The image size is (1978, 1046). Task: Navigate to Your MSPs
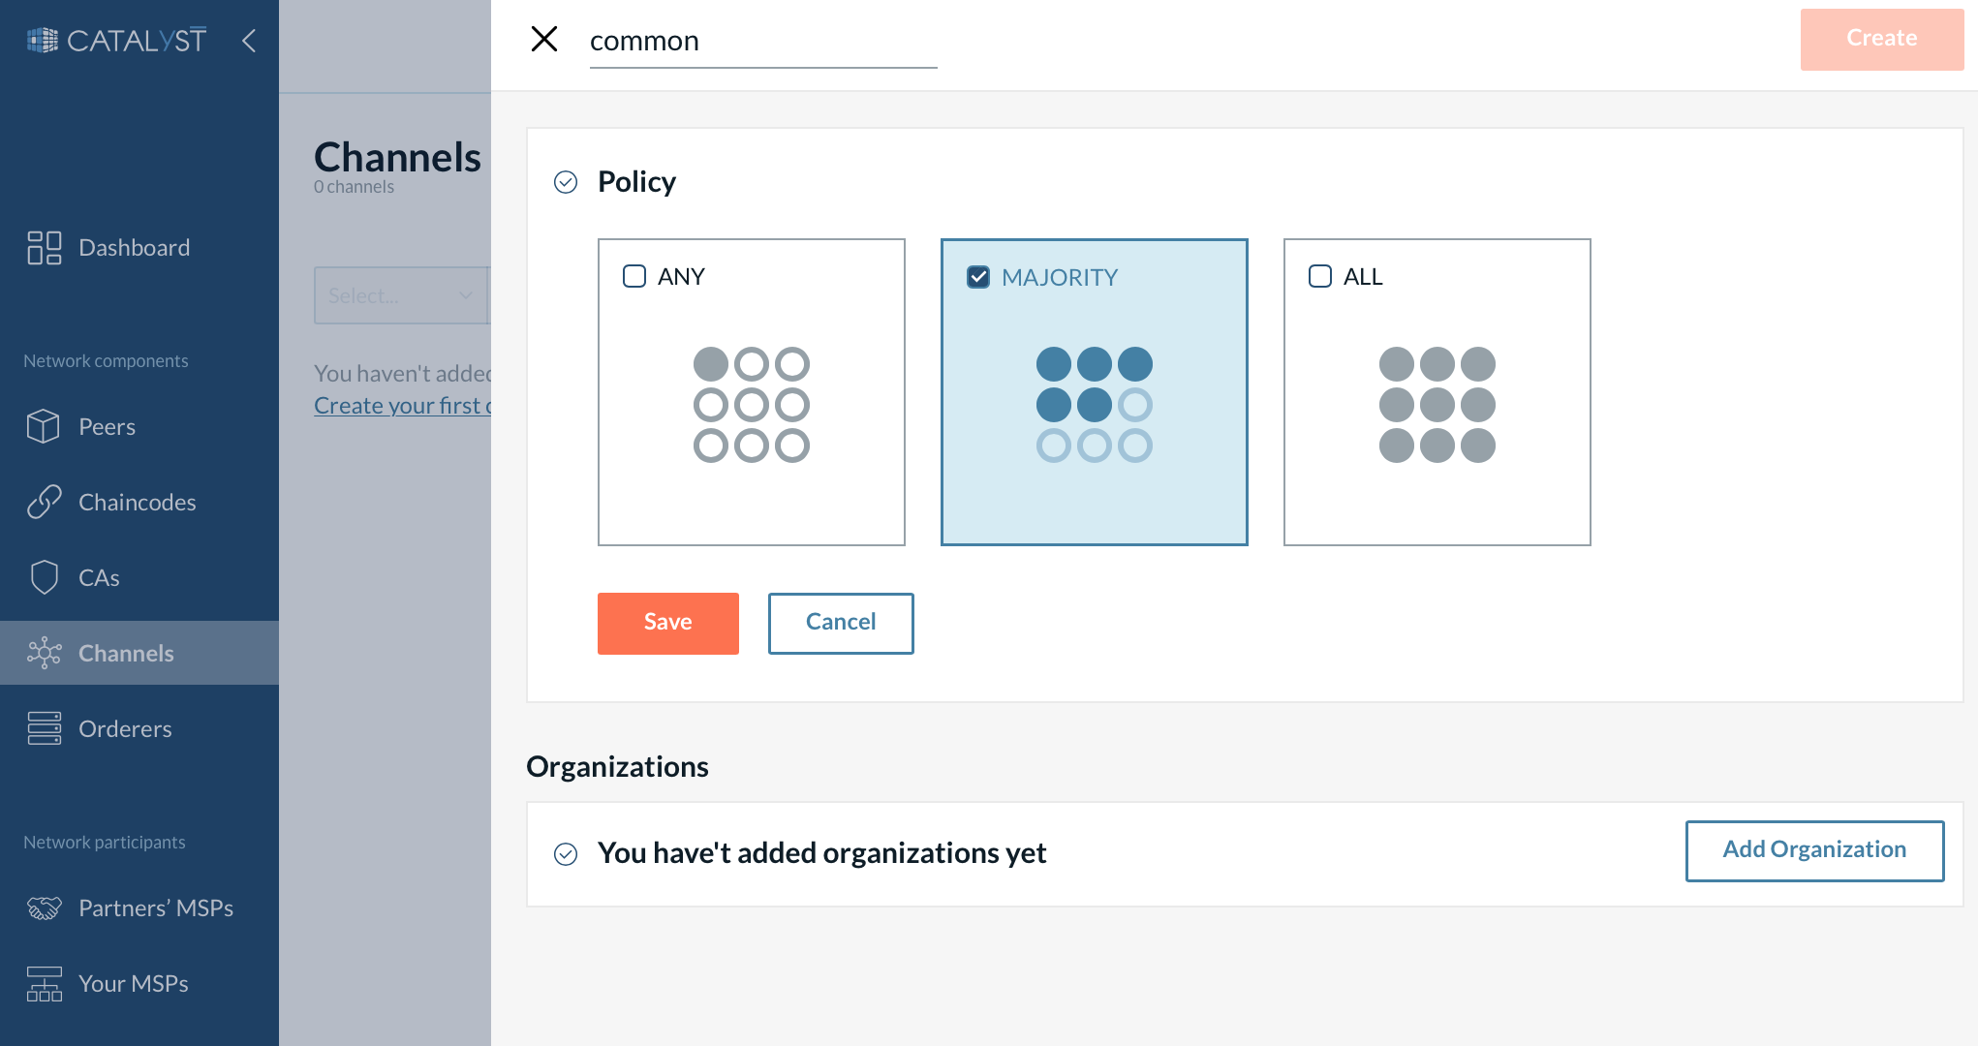point(132,983)
